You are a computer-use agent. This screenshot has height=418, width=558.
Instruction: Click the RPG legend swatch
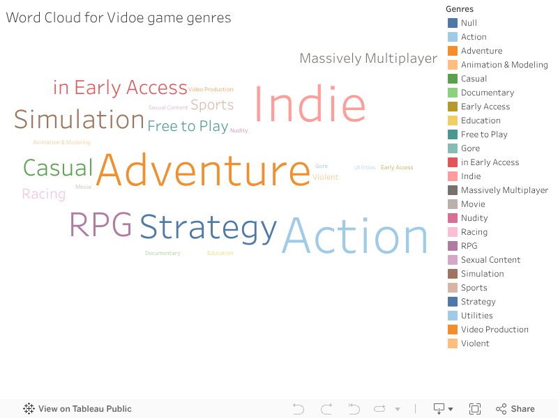click(x=453, y=246)
